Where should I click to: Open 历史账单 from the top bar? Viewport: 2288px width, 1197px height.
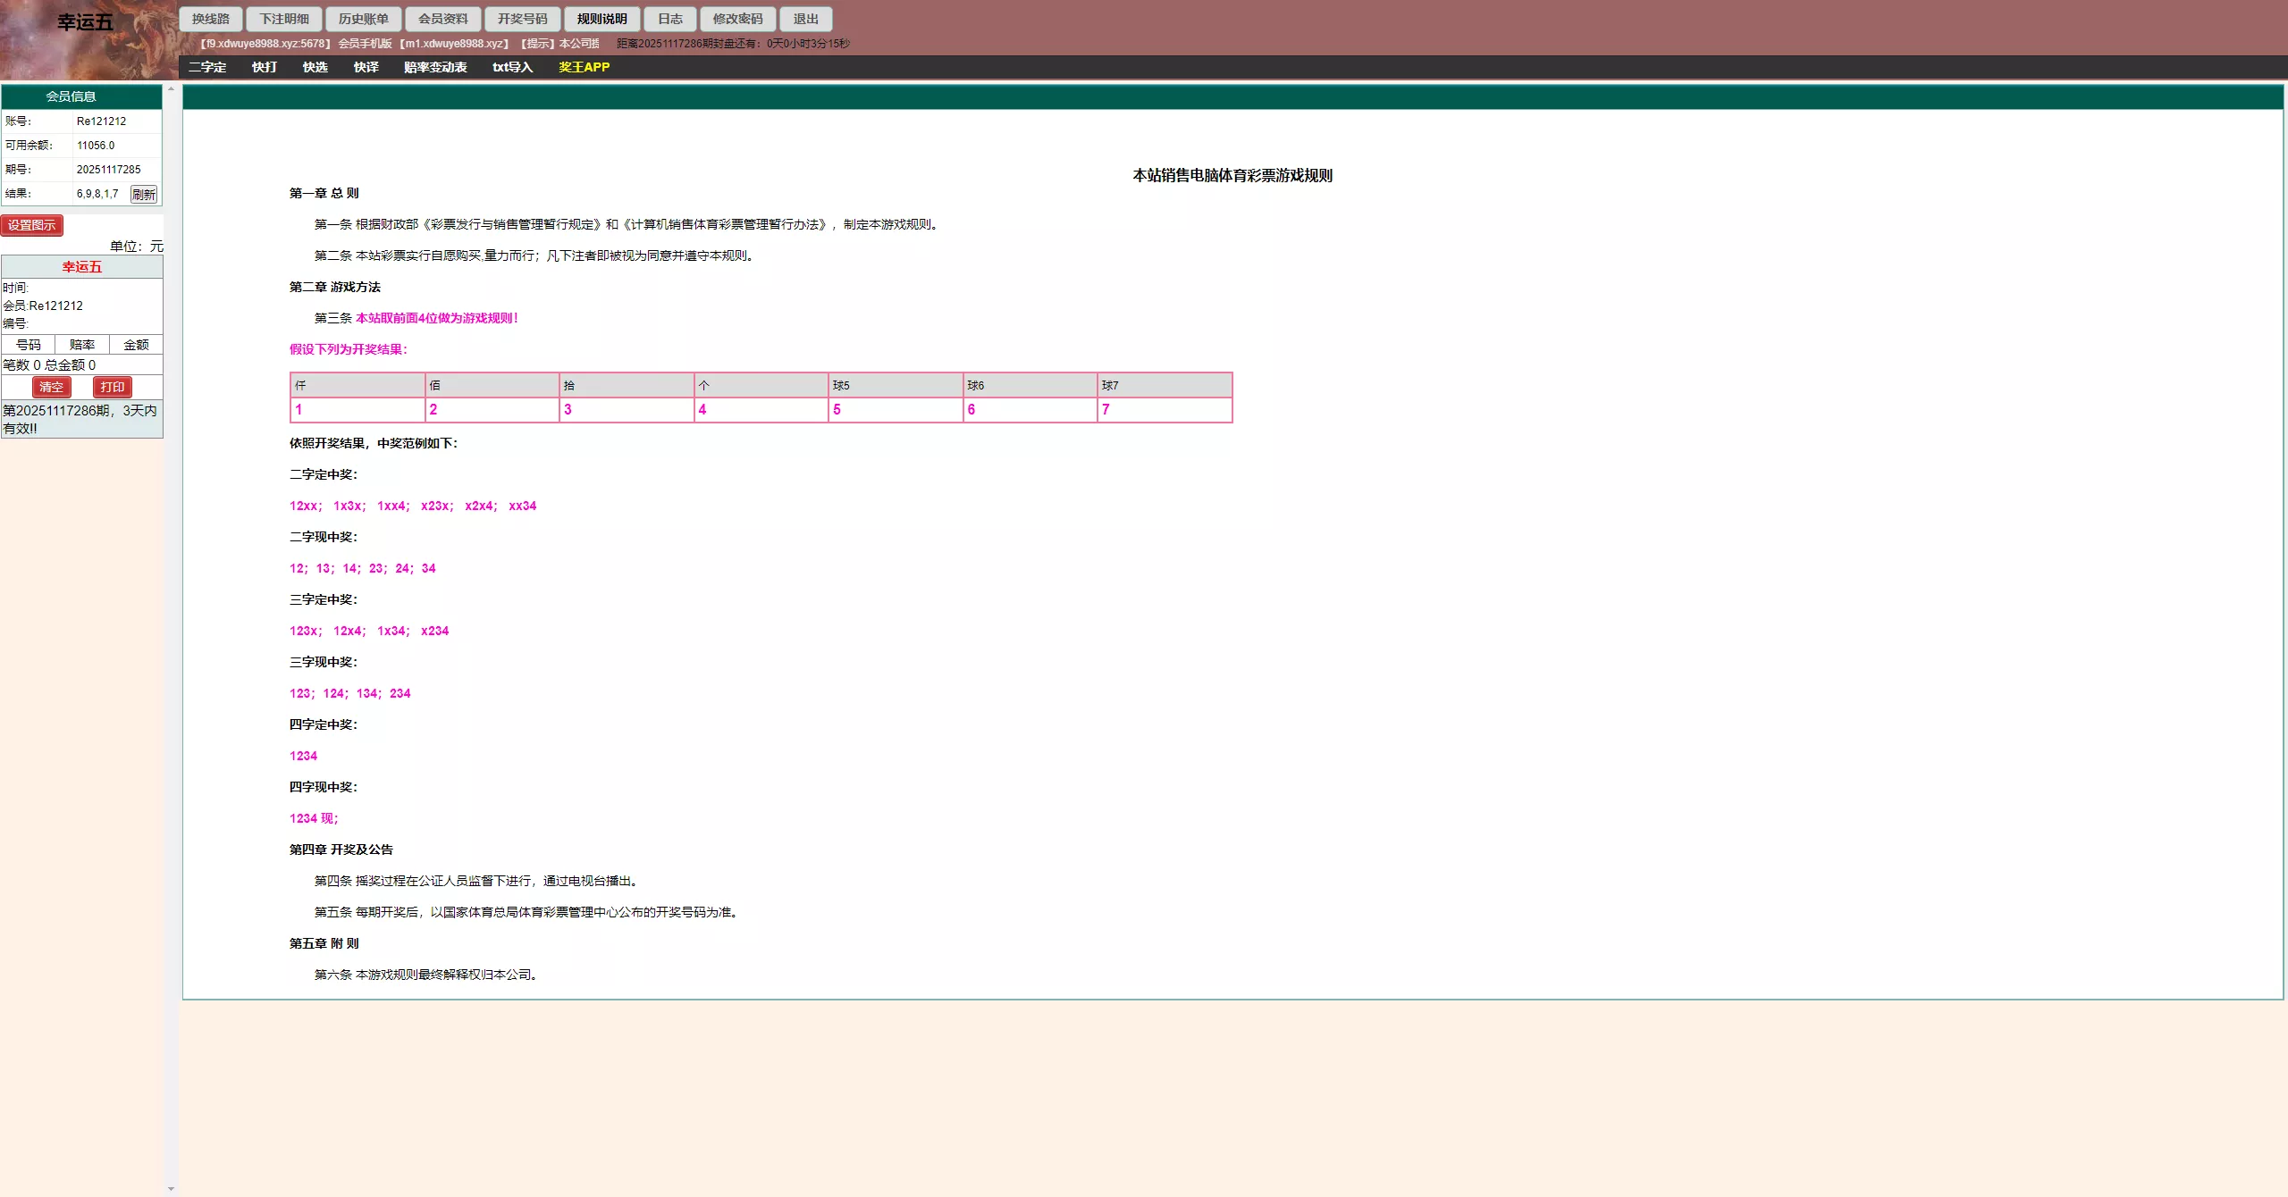(x=363, y=19)
